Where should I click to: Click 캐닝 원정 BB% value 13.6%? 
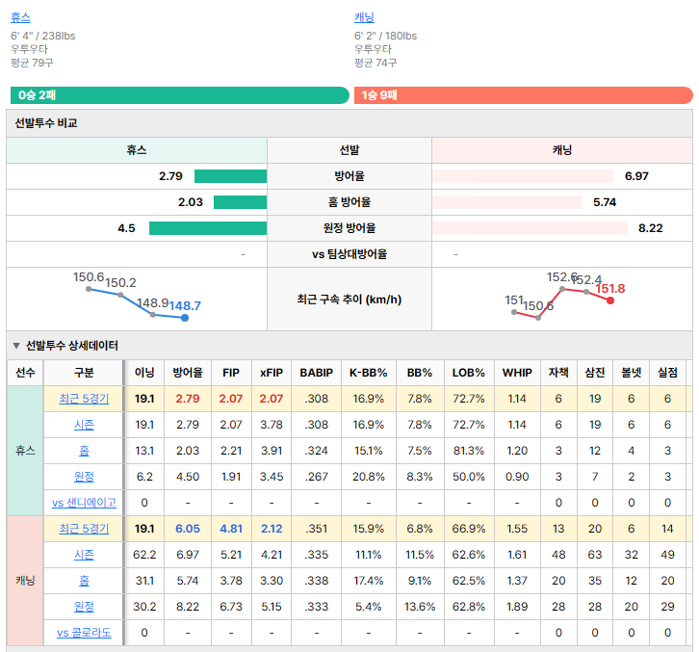click(420, 607)
